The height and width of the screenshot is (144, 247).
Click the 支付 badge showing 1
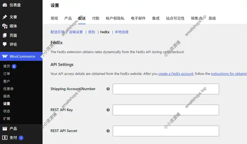[x=21, y=138]
